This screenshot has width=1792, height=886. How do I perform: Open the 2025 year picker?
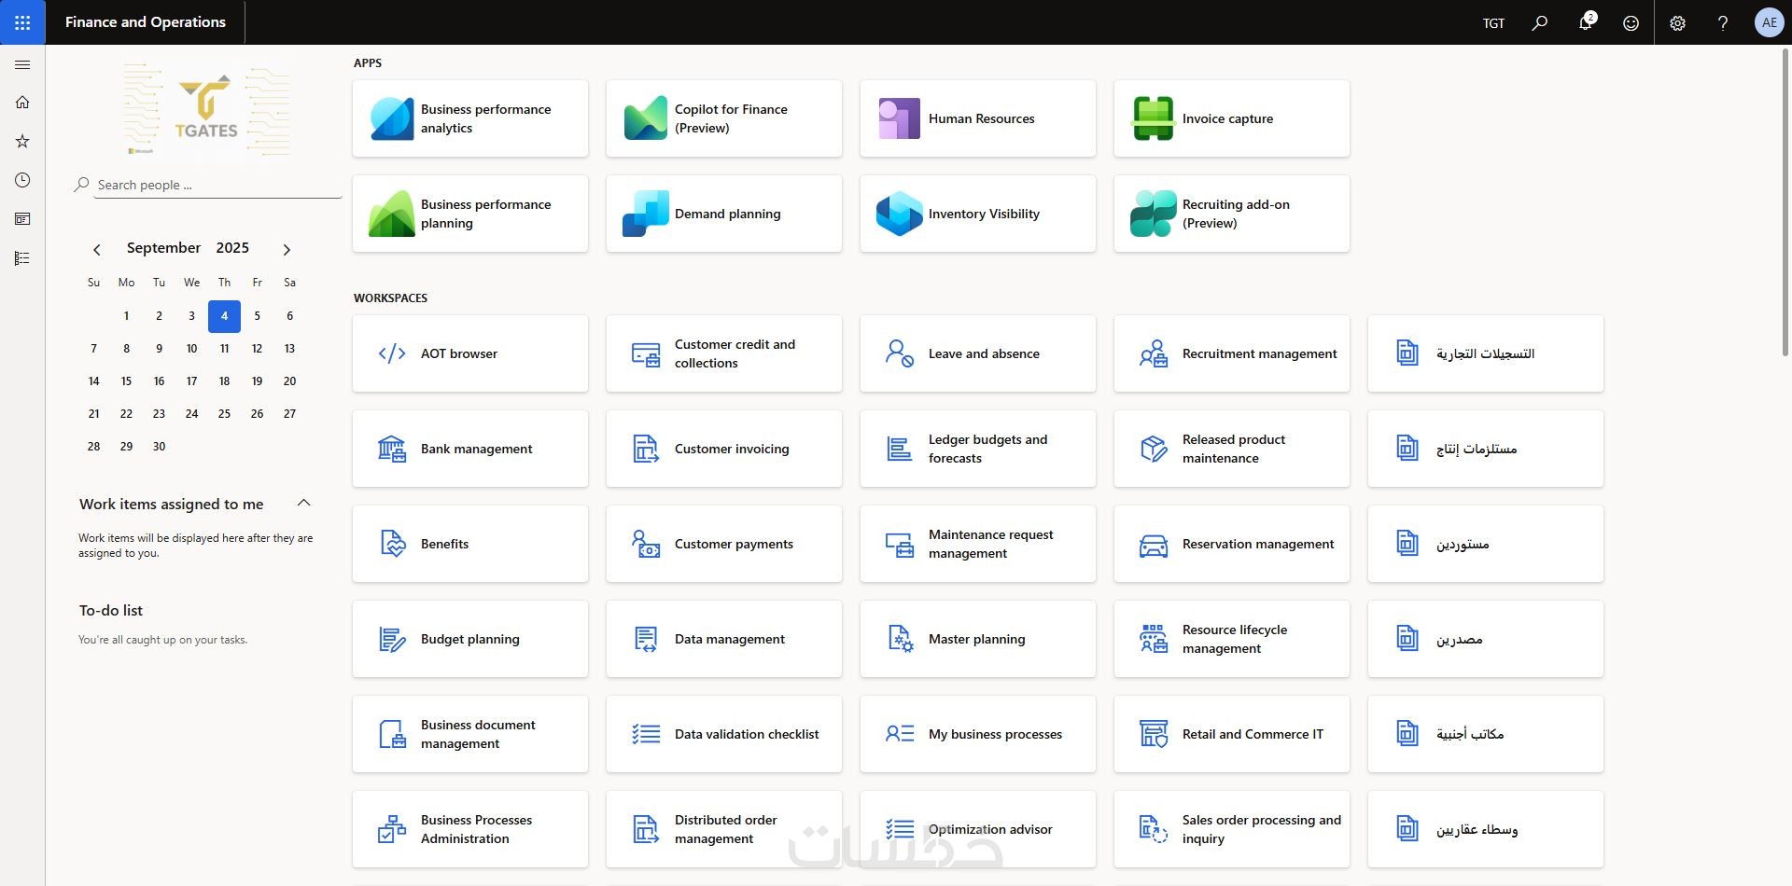(232, 247)
